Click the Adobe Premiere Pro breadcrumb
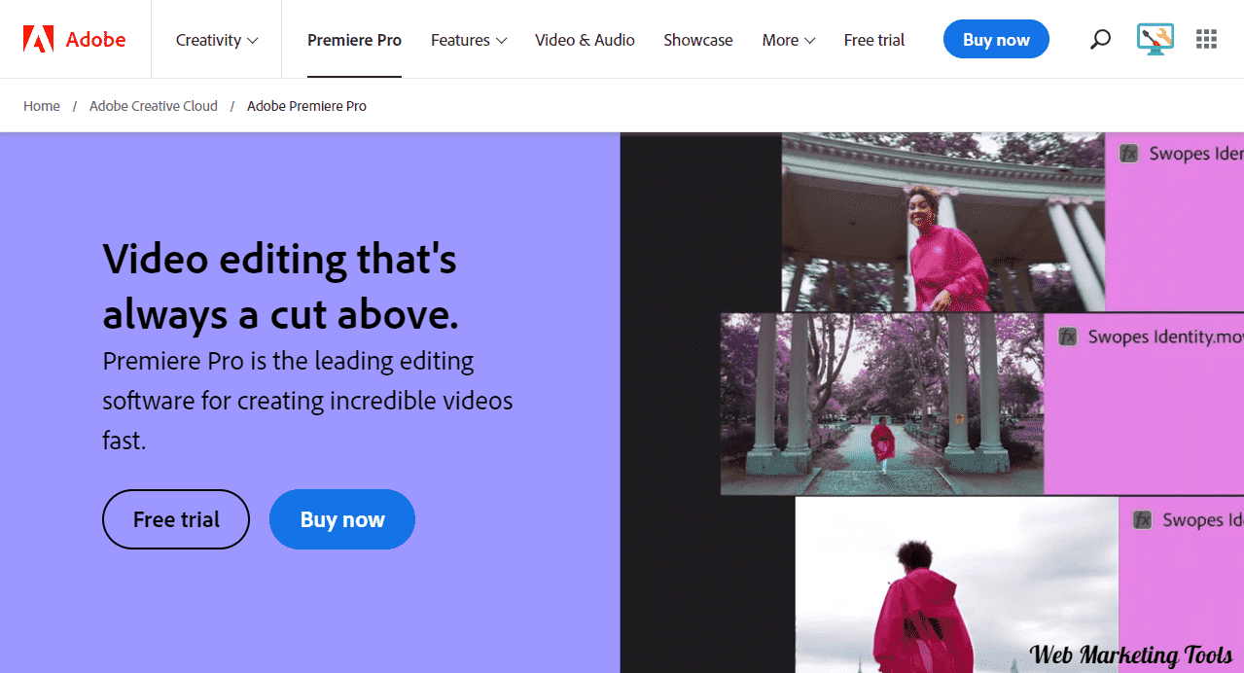Screen dimensions: 1244x673 [306, 106]
